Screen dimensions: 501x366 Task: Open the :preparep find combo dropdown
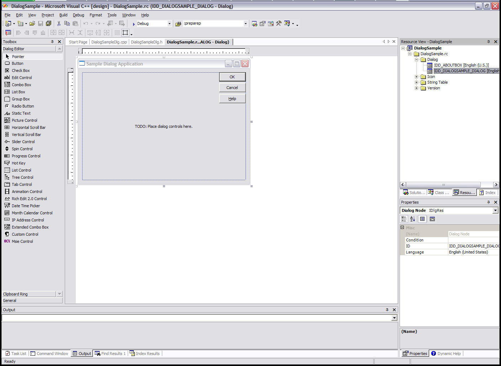point(246,23)
